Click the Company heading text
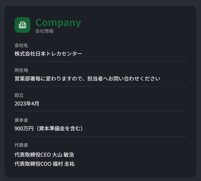 pos(58,23)
